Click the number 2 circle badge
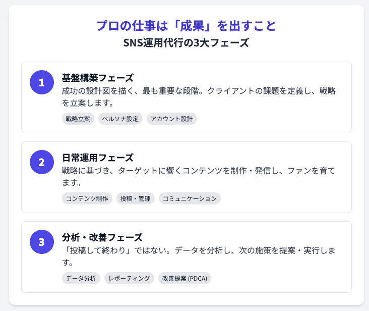Screen dimensions: 369x311 point(42,162)
